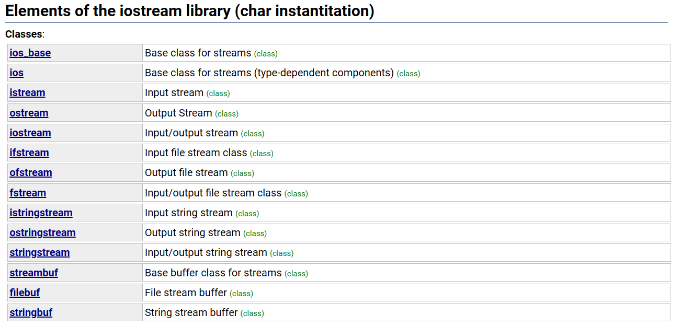Image resolution: width=681 pixels, height=327 pixels.
Task: Open the filebuf class page
Action: [24, 293]
